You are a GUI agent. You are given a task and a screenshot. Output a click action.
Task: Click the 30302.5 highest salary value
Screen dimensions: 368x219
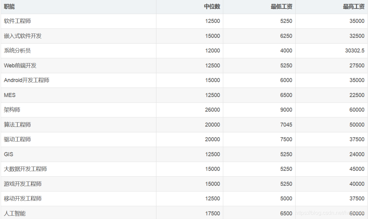(355, 51)
